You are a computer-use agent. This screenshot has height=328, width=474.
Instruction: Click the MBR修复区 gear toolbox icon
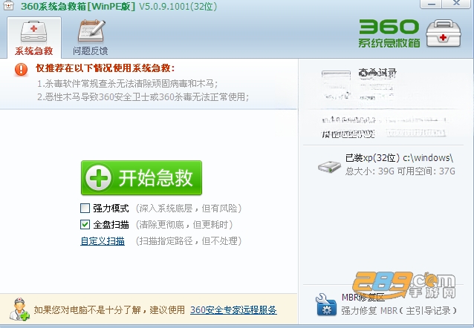pyautogui.click(x=326, y=305)
